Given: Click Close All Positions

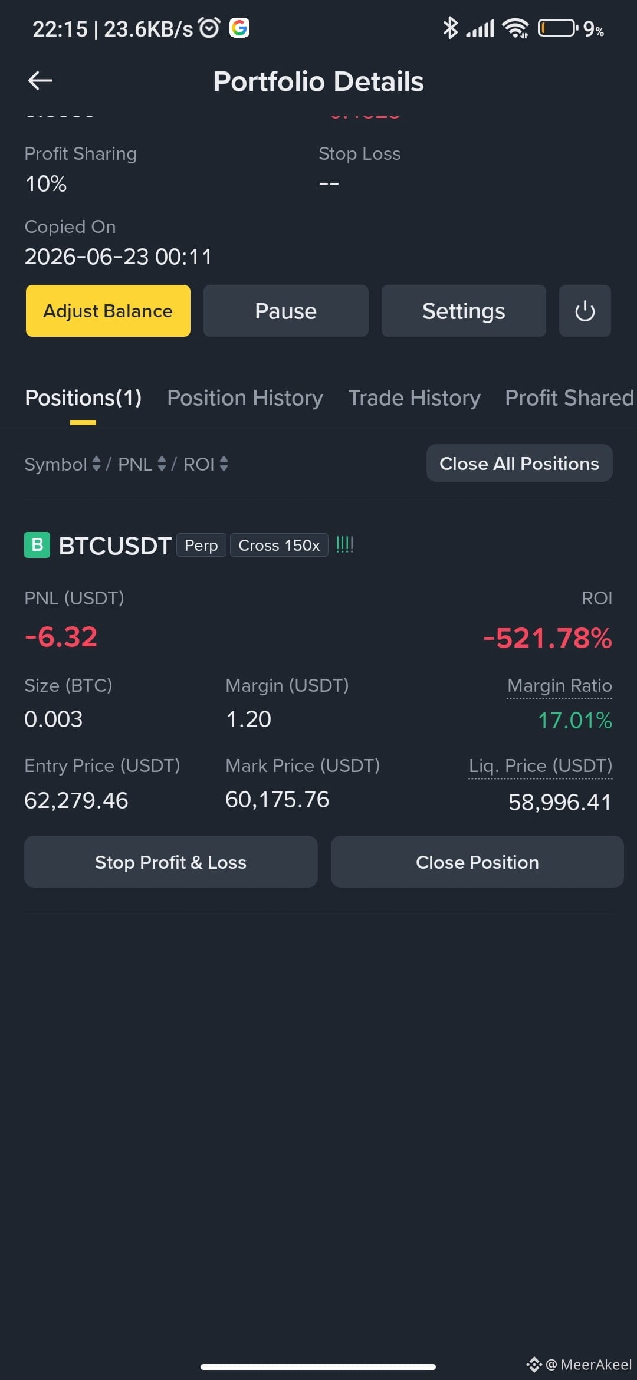Looking at the screenshot, I should pyautogui.click(x=519, y=464).
